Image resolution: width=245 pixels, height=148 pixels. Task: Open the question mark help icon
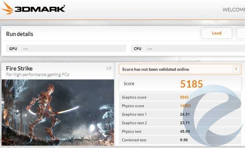[236, 69]
